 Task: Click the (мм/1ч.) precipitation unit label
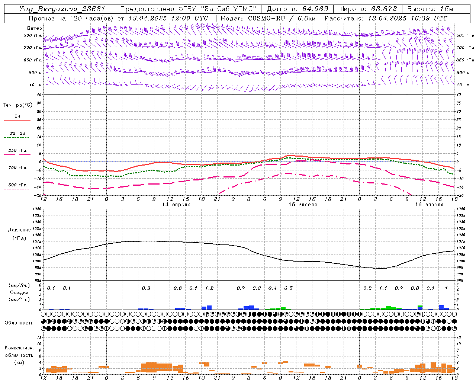click(x=19, y=300)
